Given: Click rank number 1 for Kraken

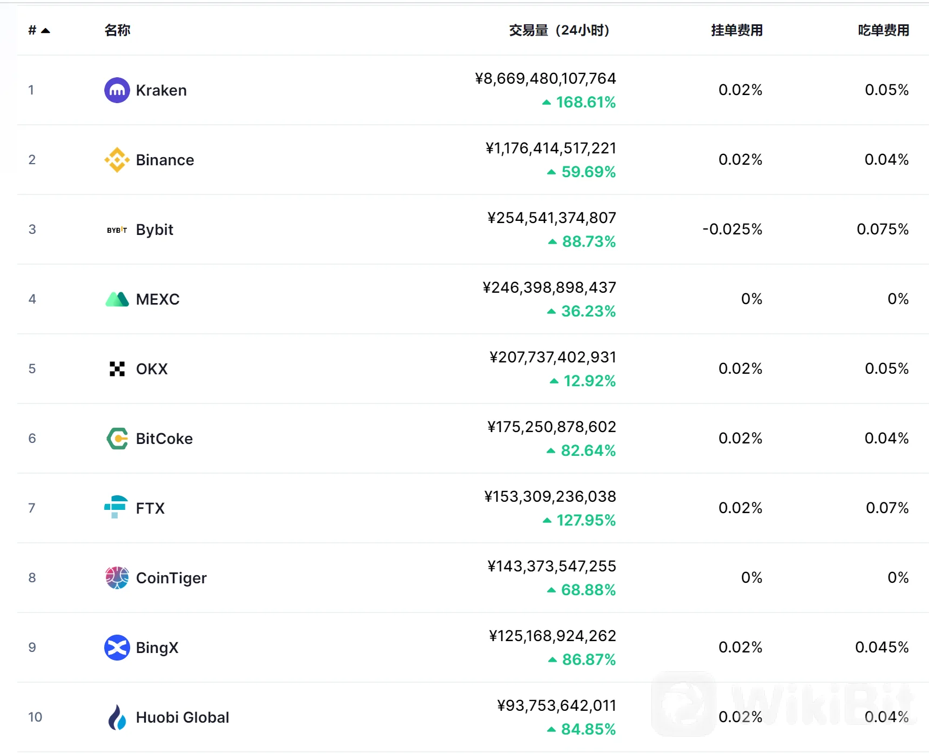Looking at the screenshot, I should [31, 90].
